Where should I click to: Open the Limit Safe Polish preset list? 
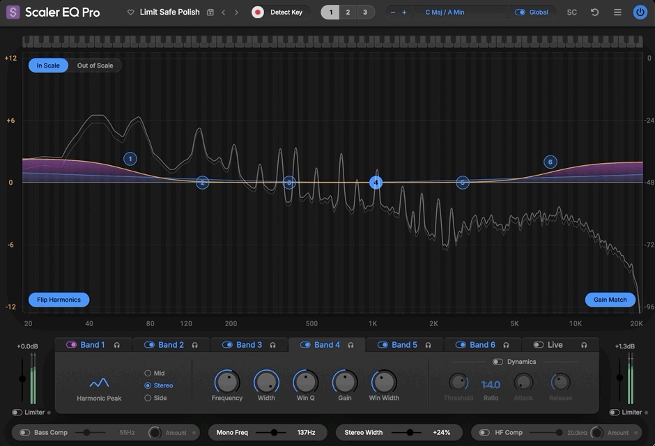pyautogui.click(x=169, y=12)
